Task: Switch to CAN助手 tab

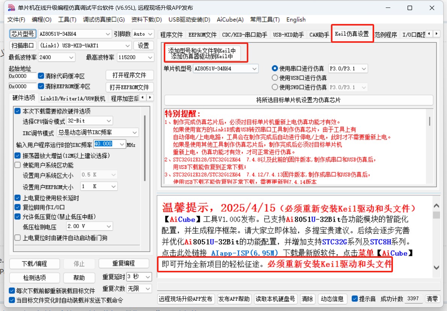Action: point(319,35)
